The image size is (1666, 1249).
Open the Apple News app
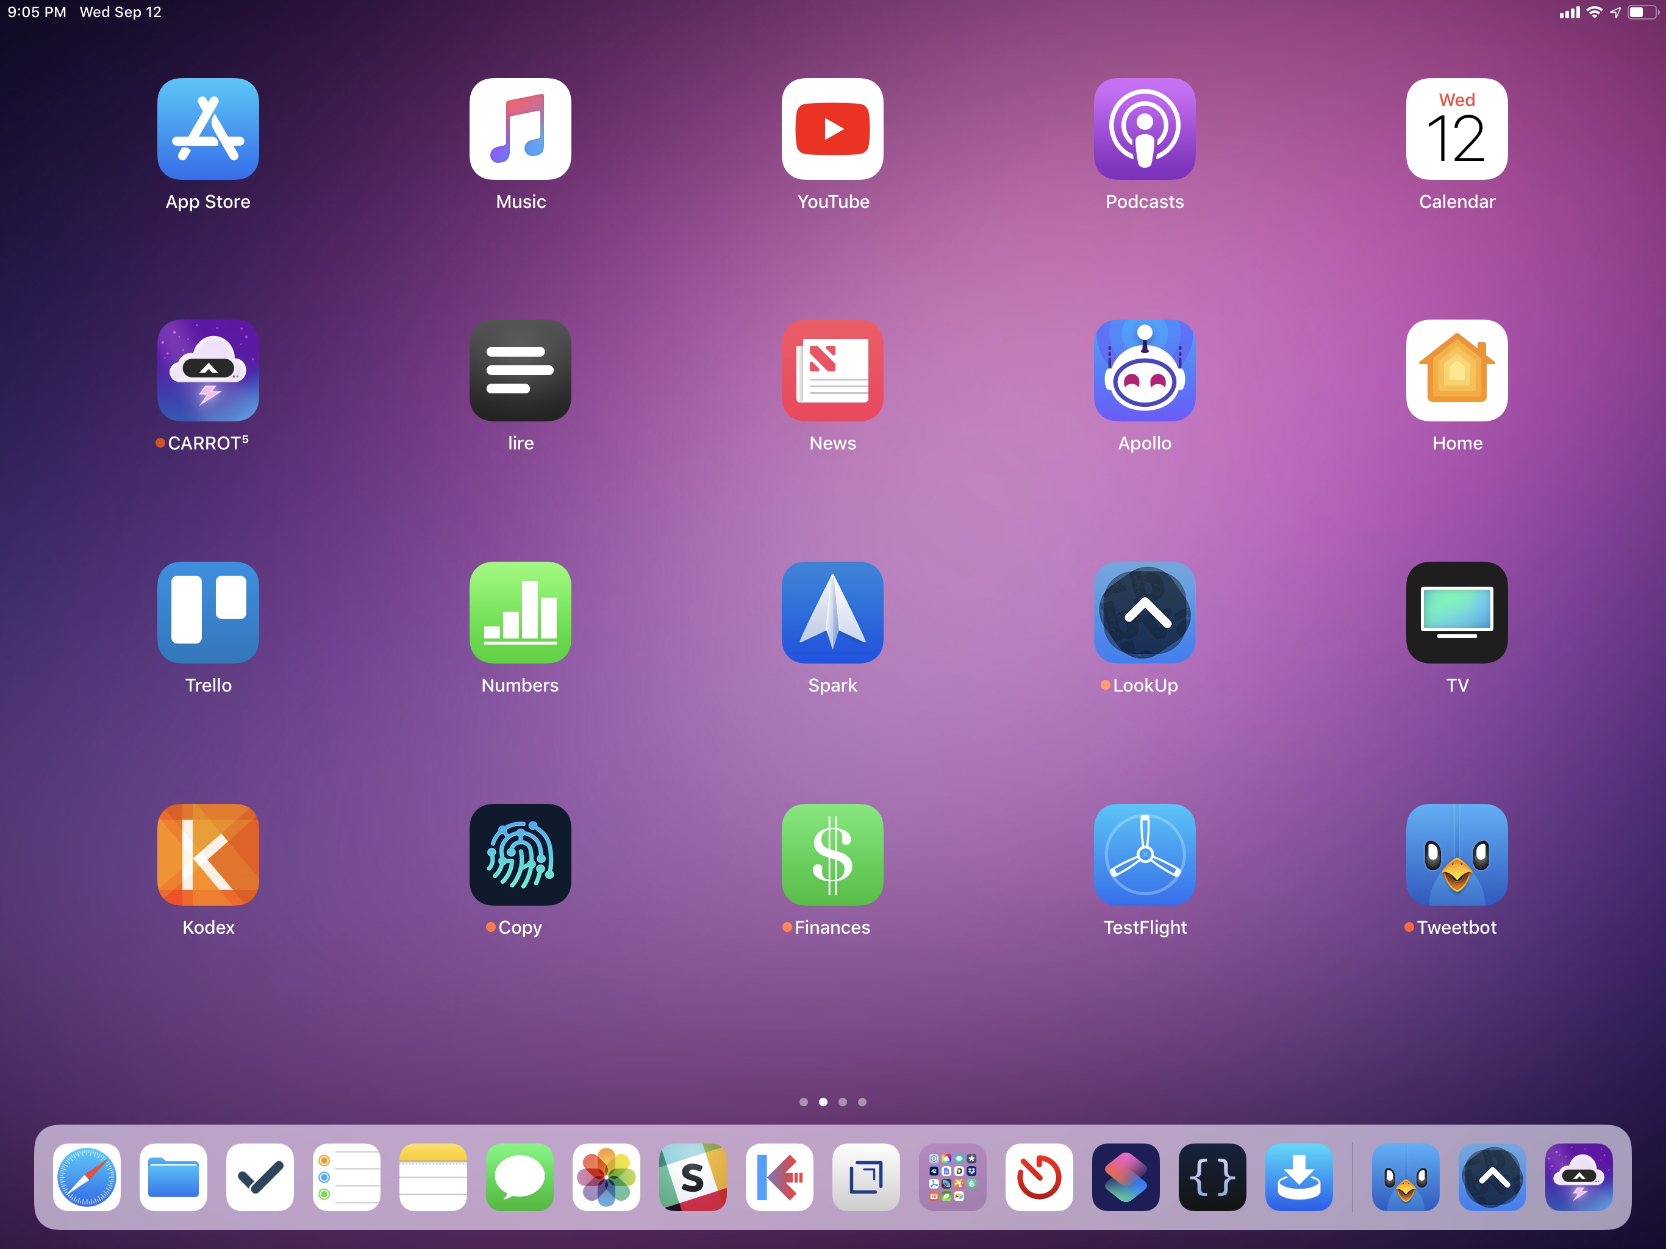point(832,371)
